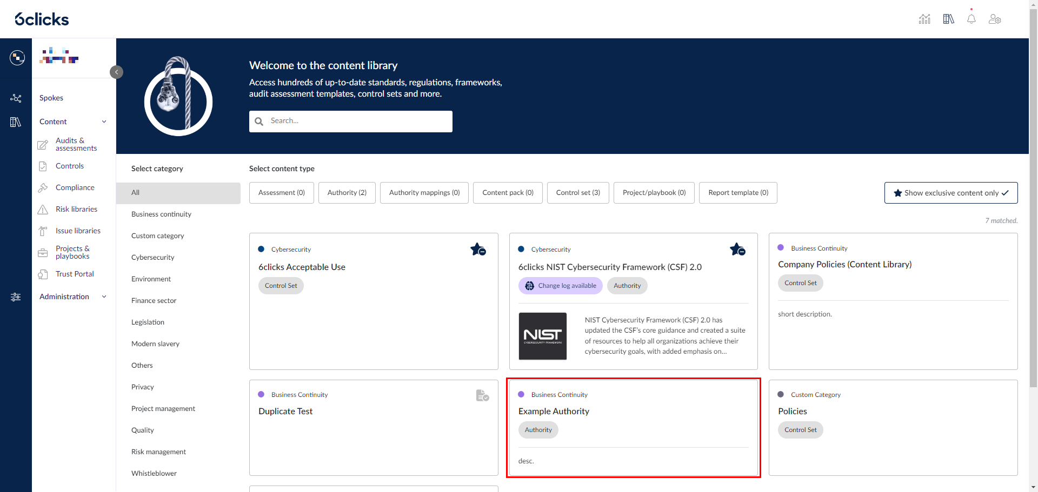Select the Whistleblower category
The width and height of the screenshot is (1038, 492).
(x=154, y=474)
